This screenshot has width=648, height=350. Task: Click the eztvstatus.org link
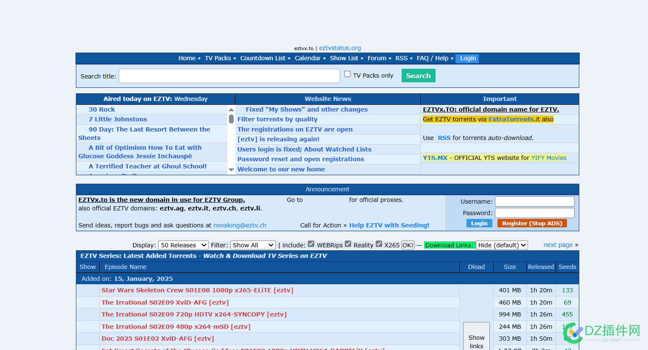pyautogui.click(x=340, y=48)
